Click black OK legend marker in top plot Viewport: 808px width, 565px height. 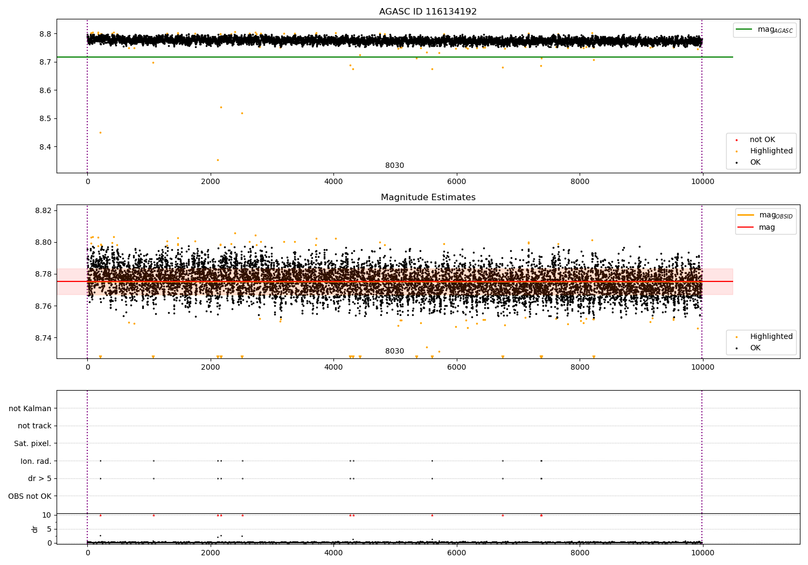coord(736,163)
